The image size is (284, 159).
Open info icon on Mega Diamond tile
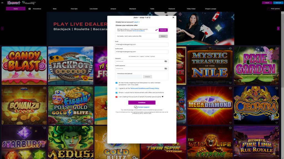point(230,88)
